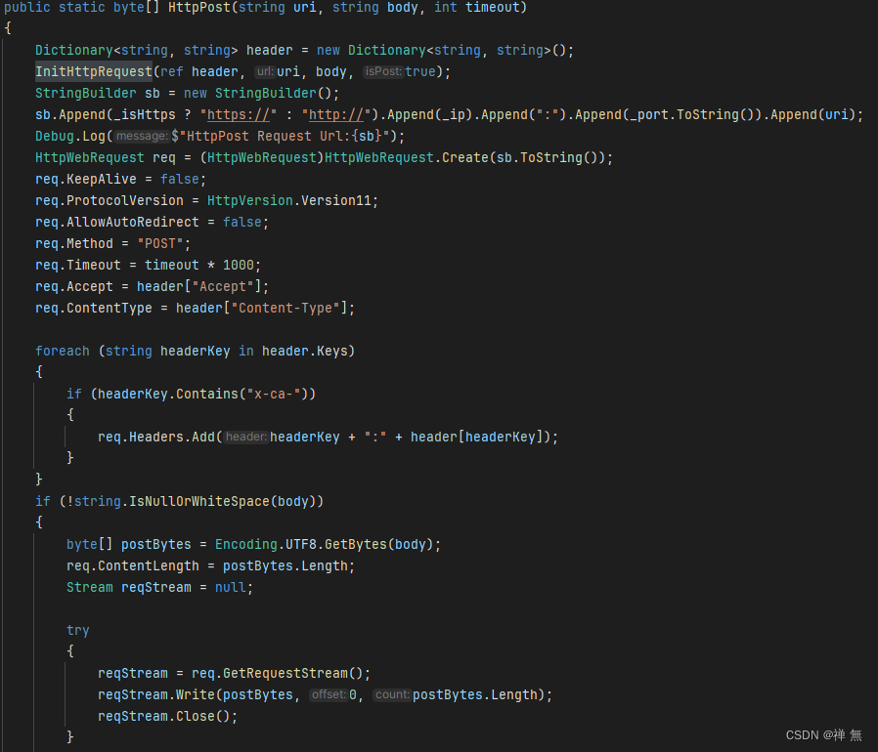Screen dimensions: 878x752
Task: Click the 'isPost:' inlay hint
Action: coord(383,71)
